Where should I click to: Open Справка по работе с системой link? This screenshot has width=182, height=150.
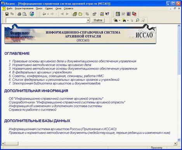[x=33, y=110]
